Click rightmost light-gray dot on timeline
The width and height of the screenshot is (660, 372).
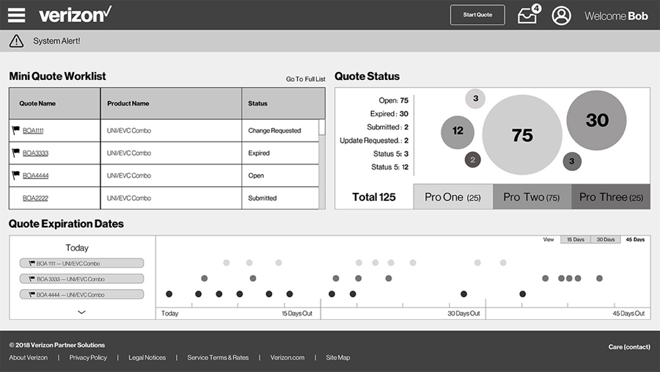click(x=503, y=263)
